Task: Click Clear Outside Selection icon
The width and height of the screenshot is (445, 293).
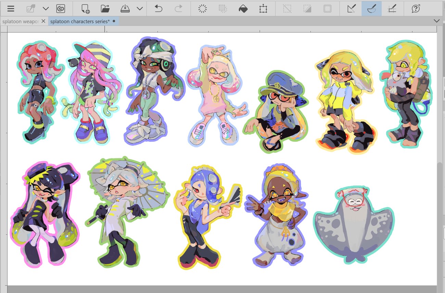Action: coord(223,9)
